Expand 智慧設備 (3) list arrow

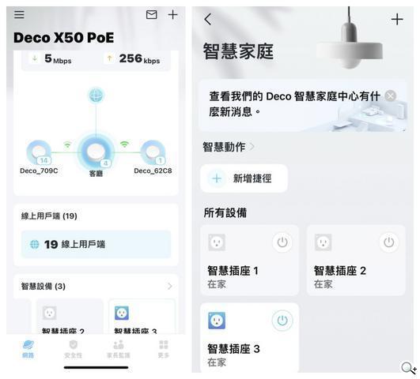coord(169,286)
